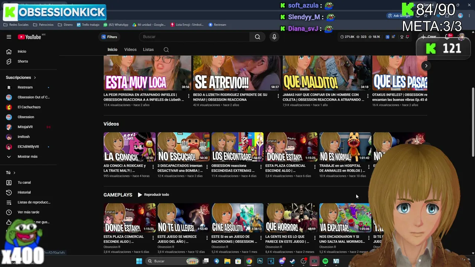Open the Restream bookmark
This screenshot has height=267, width=475.
(217, 25)
